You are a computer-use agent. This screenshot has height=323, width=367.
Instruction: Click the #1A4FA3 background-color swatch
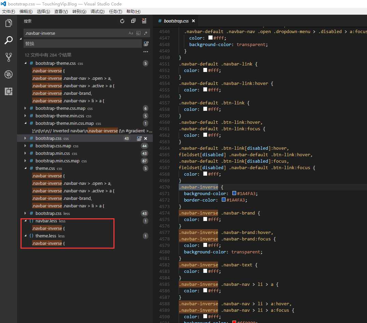tap(234, 194)
